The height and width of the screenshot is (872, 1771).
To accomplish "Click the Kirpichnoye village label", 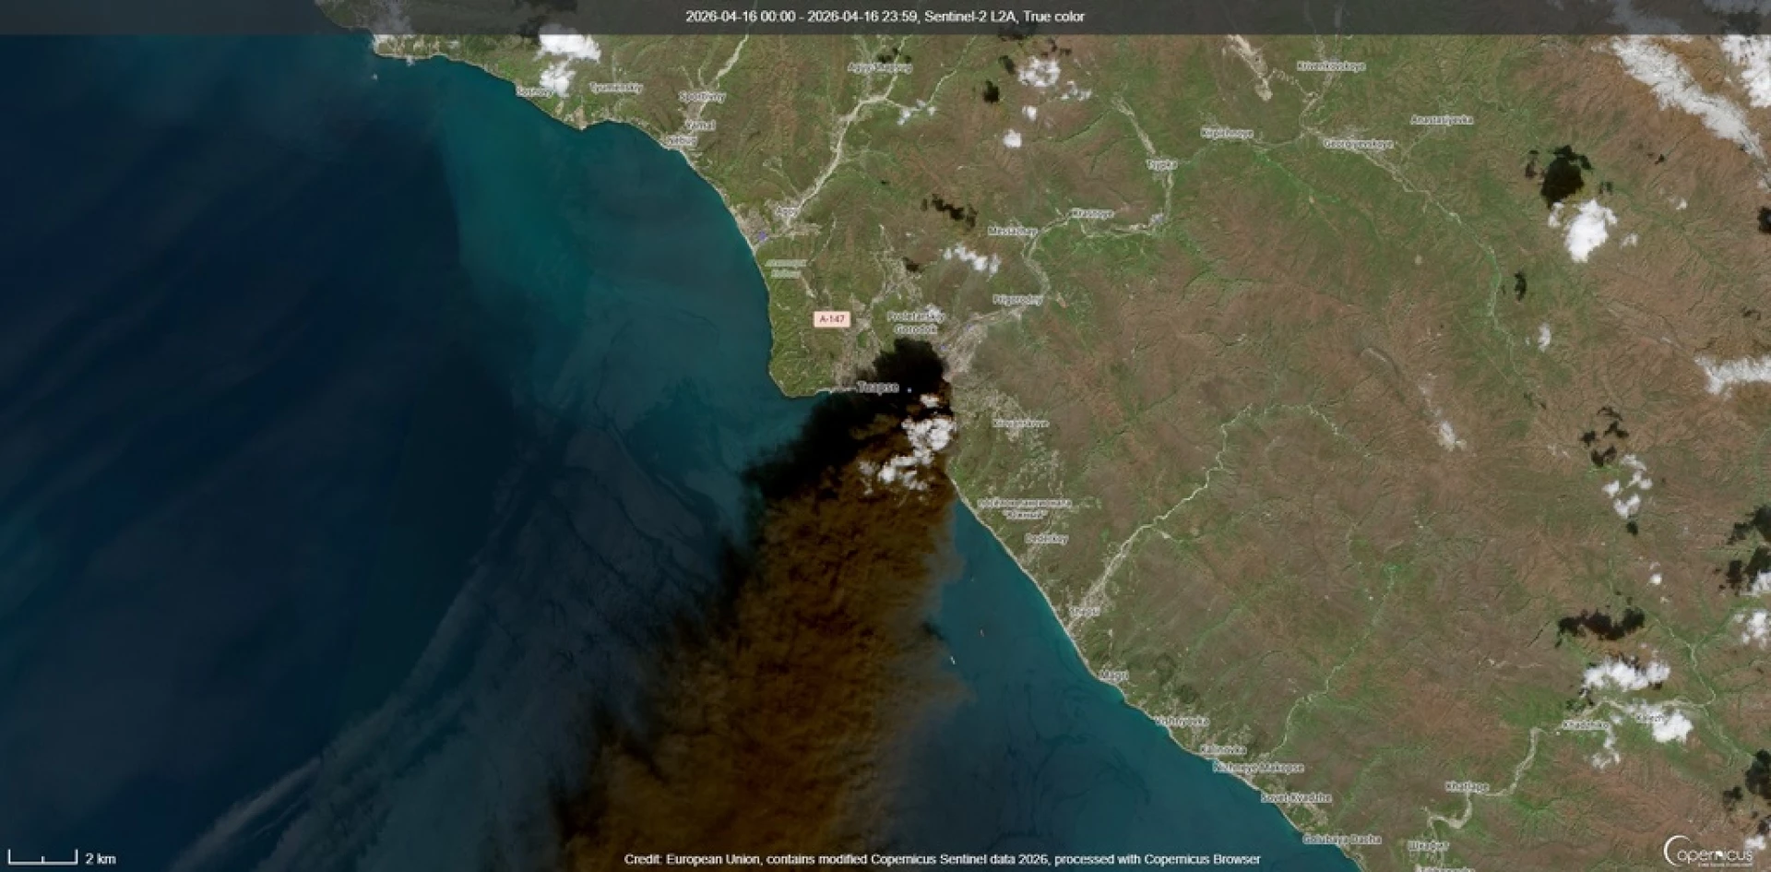I will pyautogui.click(x=1227, y=134).
